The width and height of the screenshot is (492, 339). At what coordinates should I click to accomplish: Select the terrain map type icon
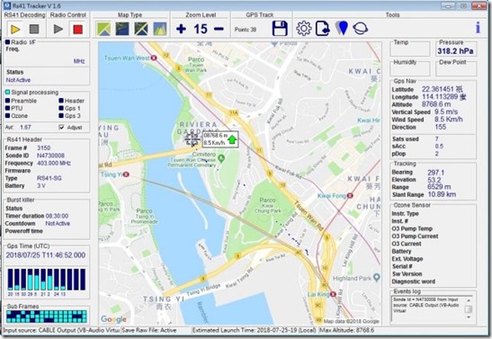160,29
